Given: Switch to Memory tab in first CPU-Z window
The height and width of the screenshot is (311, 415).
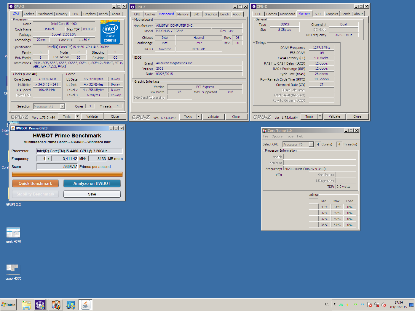Looking at the screenshot, I should coord(62,14).
